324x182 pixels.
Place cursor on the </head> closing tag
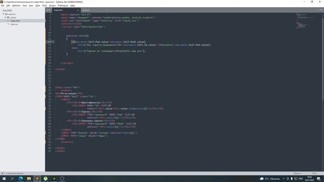(60, 69)
